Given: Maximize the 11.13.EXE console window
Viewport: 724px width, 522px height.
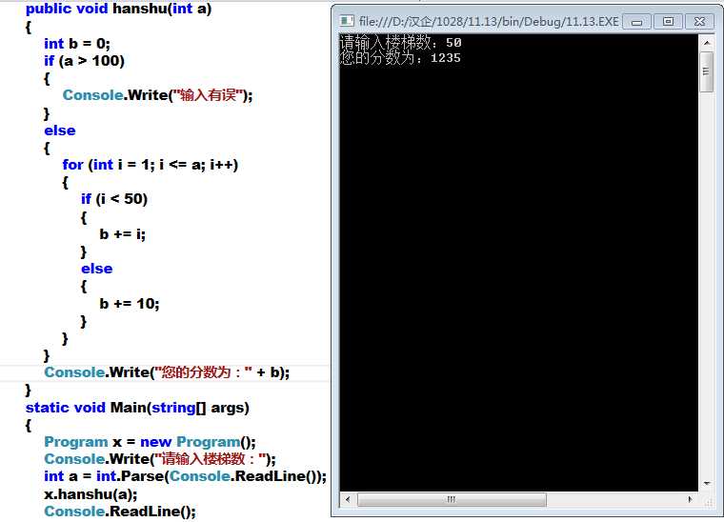Looking at the screenshot, I should 668,22.
